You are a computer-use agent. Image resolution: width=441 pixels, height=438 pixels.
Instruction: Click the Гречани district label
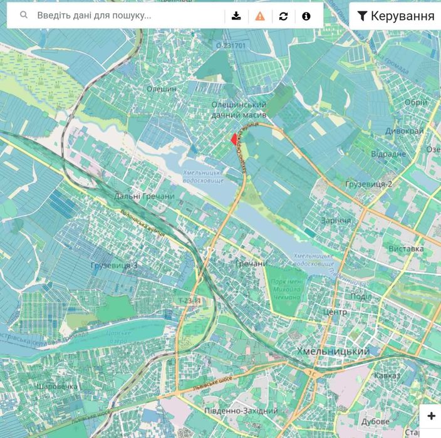click(x=251, y=264)
